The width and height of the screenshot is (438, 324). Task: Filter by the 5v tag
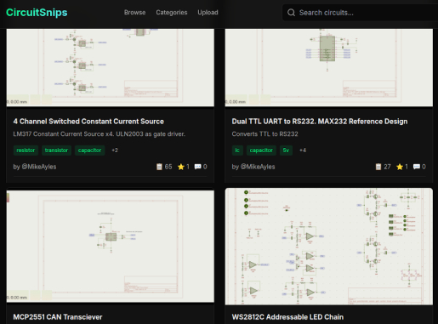point(286,151)
